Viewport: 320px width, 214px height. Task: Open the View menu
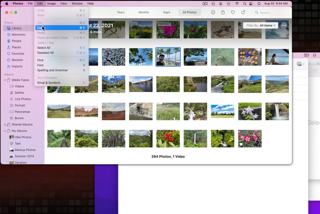tap(64, 4)
